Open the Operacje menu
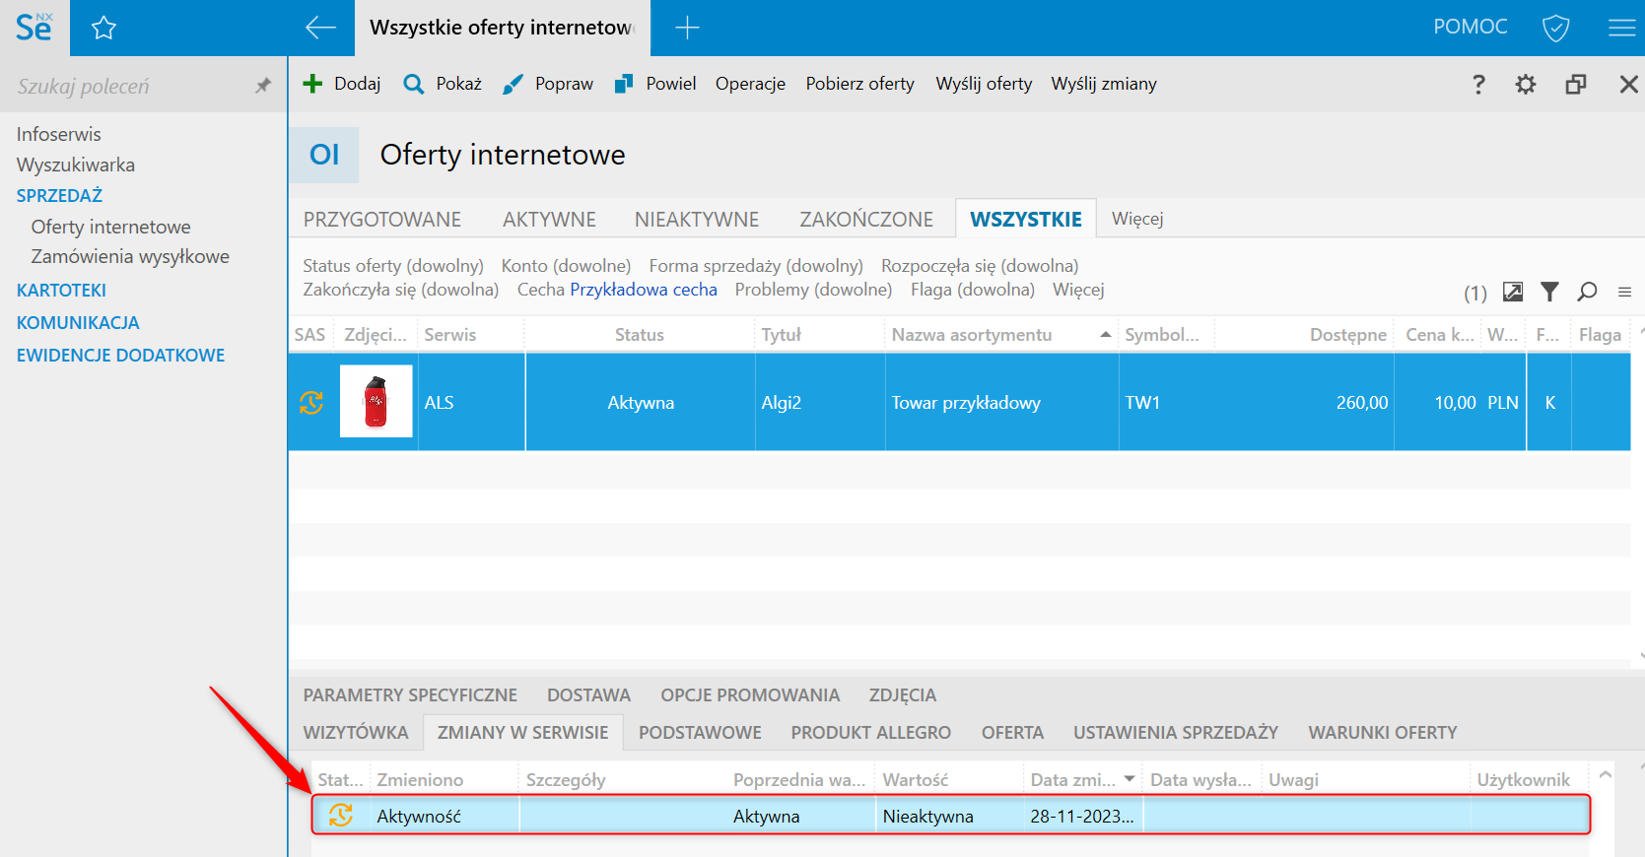The width and height of the screenshot is (1645, 857). coord(750,84)
